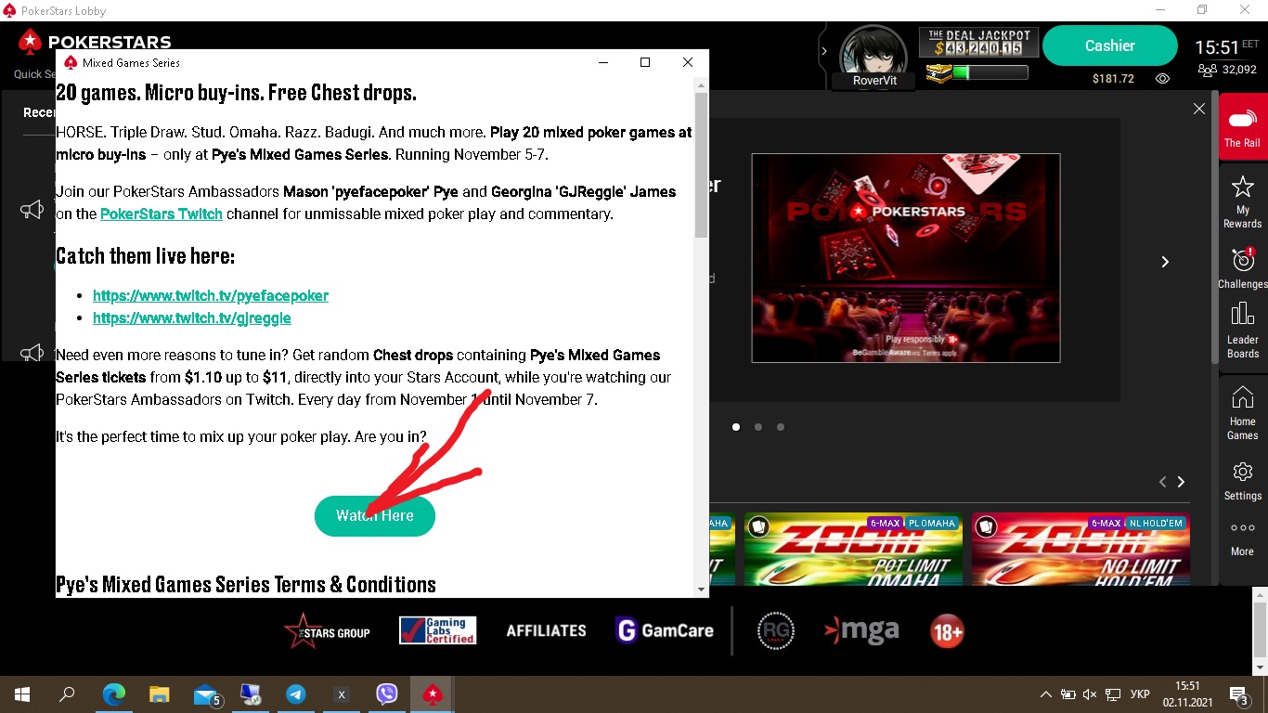Click The Deal Jackpot counter
1268x713 pixels.
[x=977, y=43]
